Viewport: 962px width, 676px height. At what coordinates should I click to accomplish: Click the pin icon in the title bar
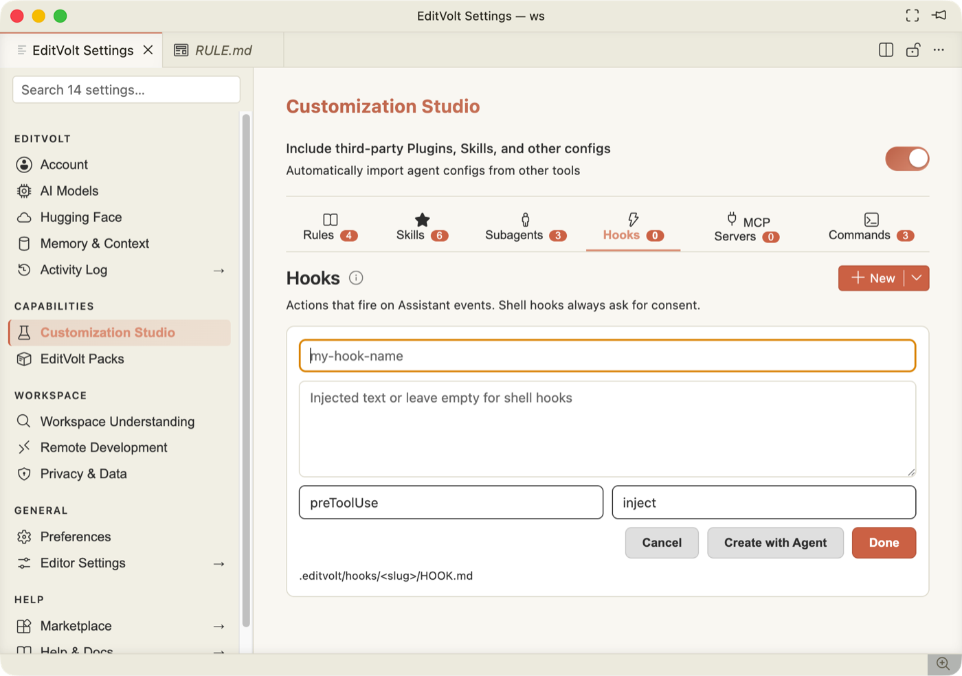(x=939, y=15)
